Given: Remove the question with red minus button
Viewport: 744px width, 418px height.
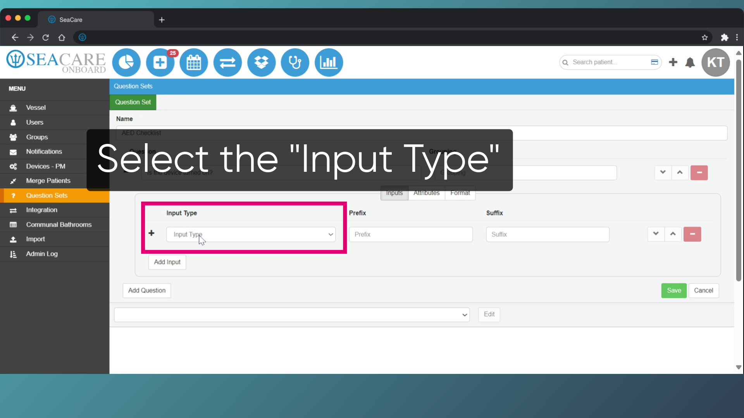Looking at the screenshot, I should tap(699, 173).
